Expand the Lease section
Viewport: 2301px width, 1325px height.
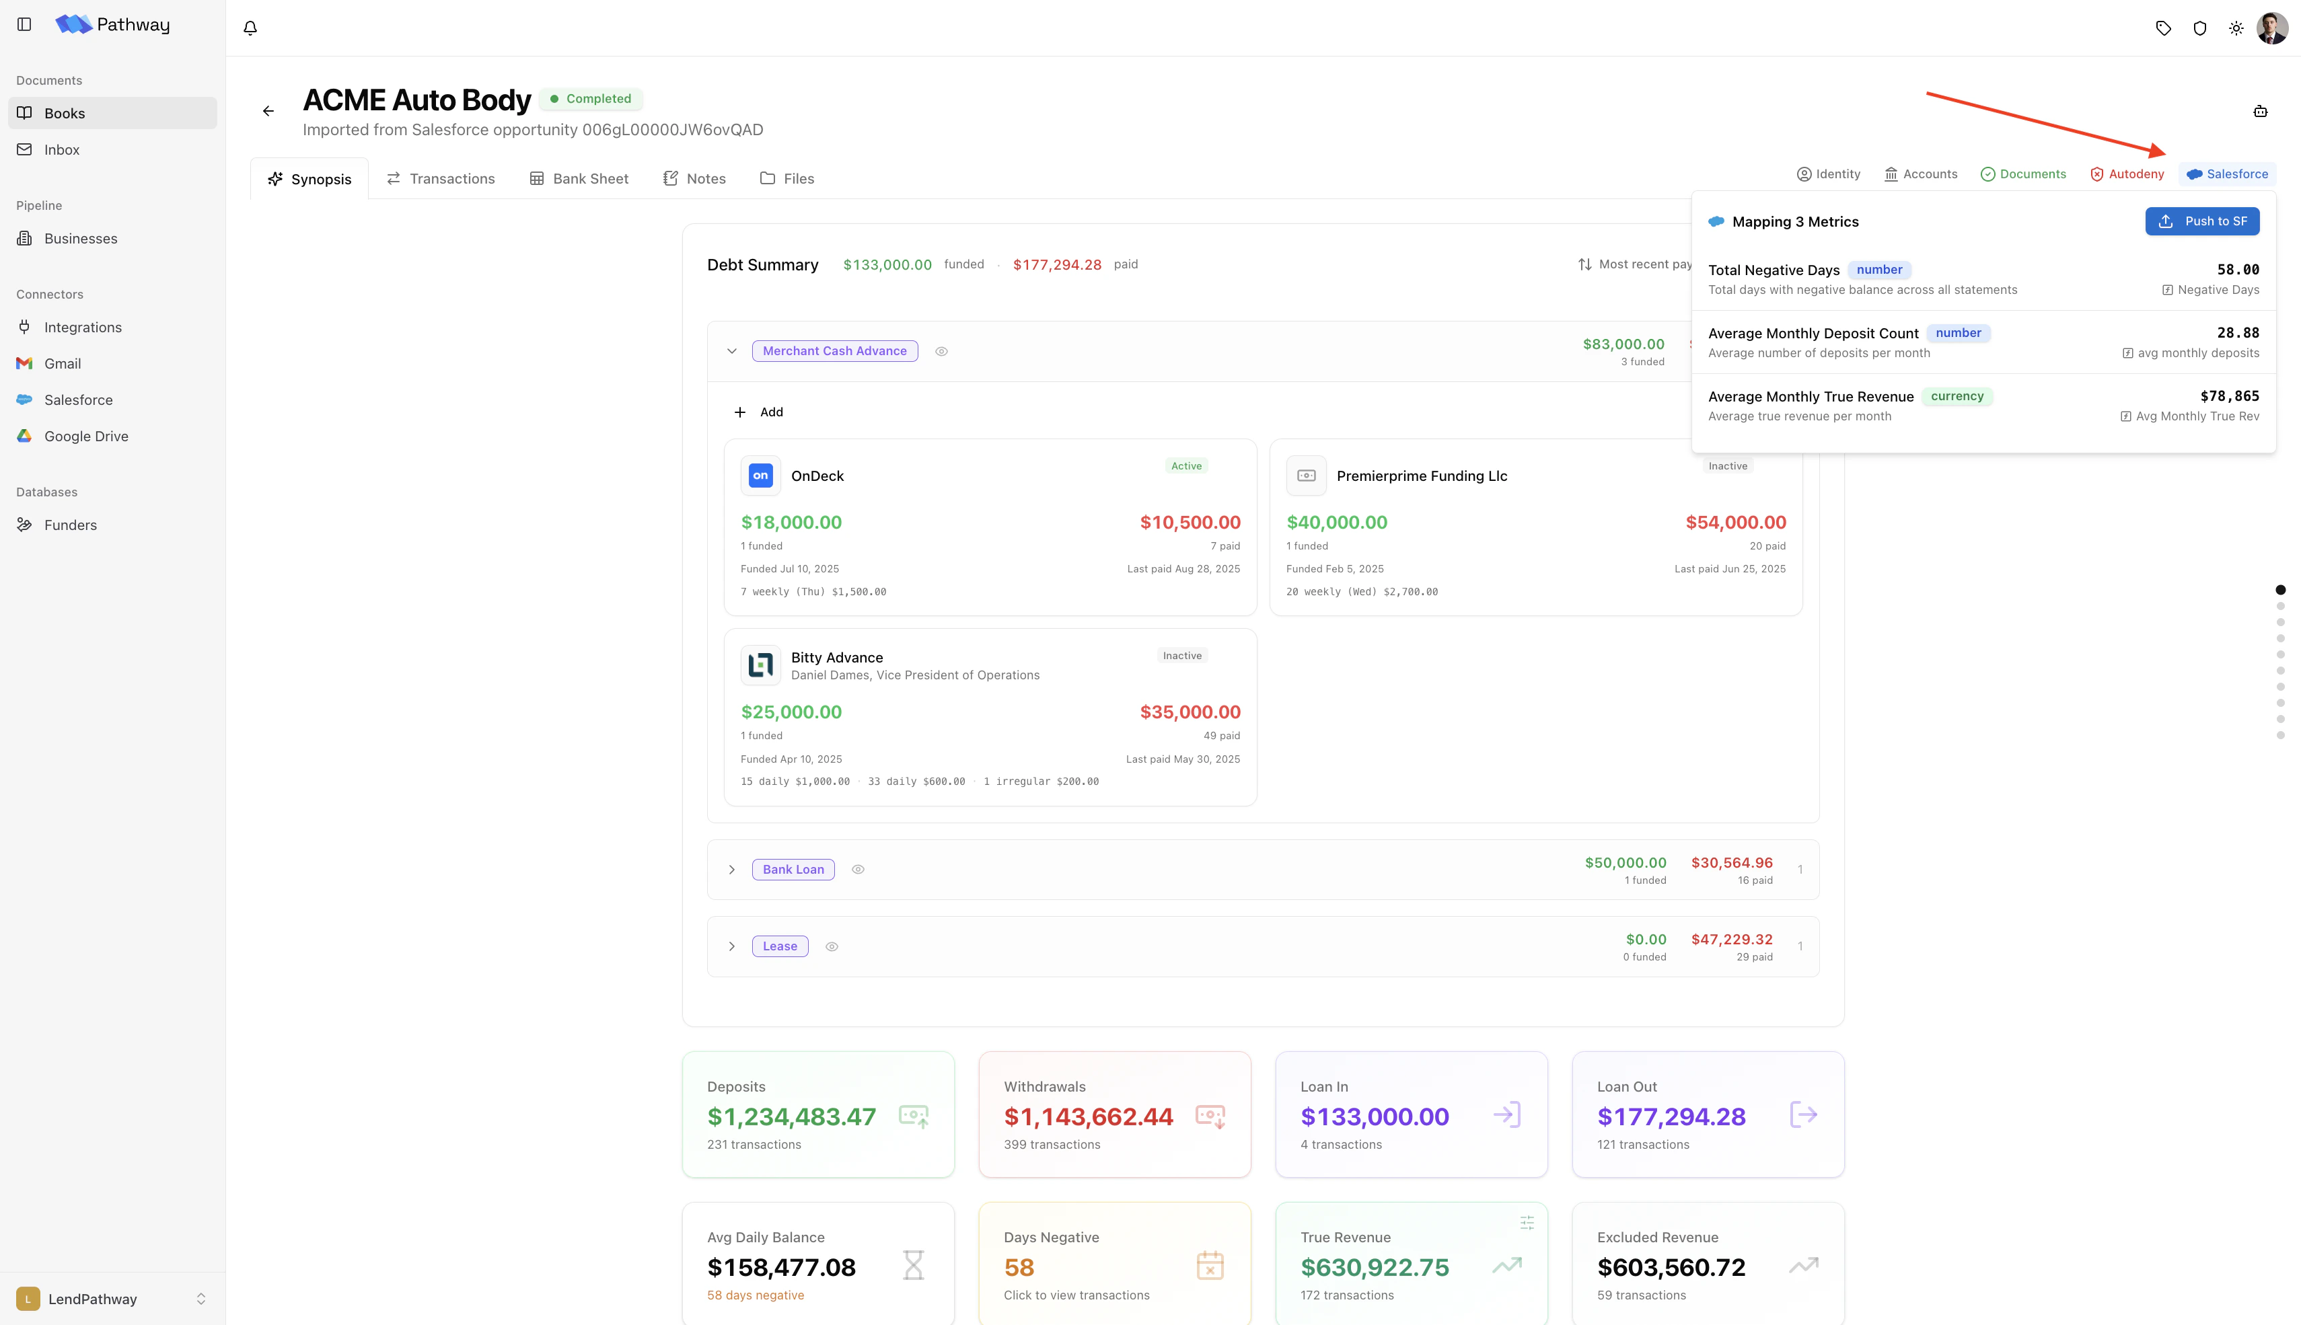pos(732,946)
